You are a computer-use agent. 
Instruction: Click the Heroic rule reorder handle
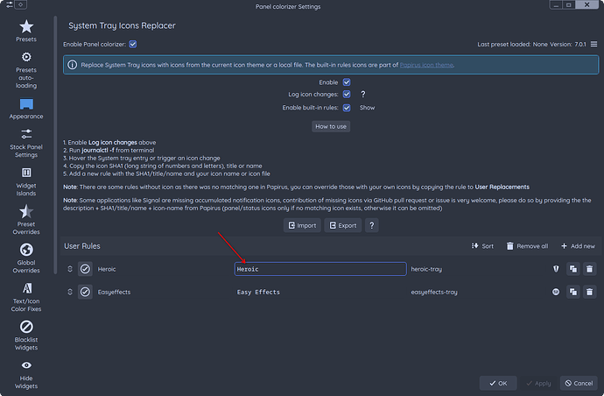69,269
